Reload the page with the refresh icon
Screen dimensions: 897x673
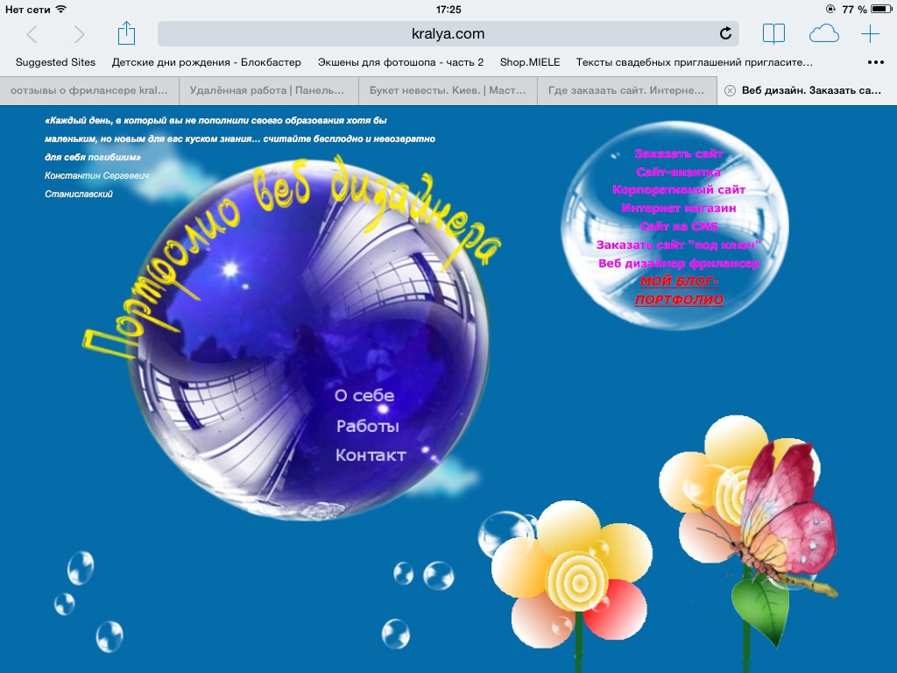click(725, 34)
